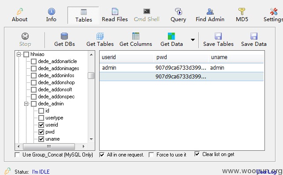283x175 pixels.
Task: Select dede_addonshop tree item label
Action: (x=56, y=82)
